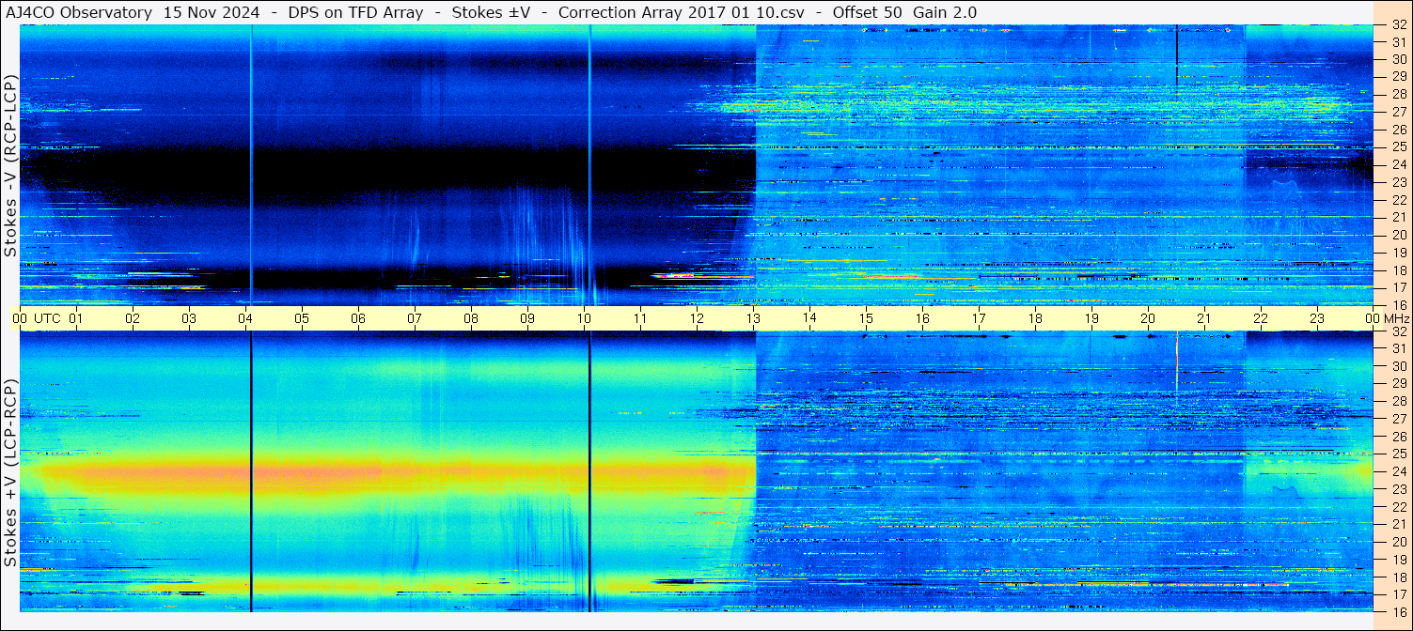Click the 24 MHz label of the Stokes -V panel
The height and width of the screenshot is (631, 1413).
click(1398, 164)
